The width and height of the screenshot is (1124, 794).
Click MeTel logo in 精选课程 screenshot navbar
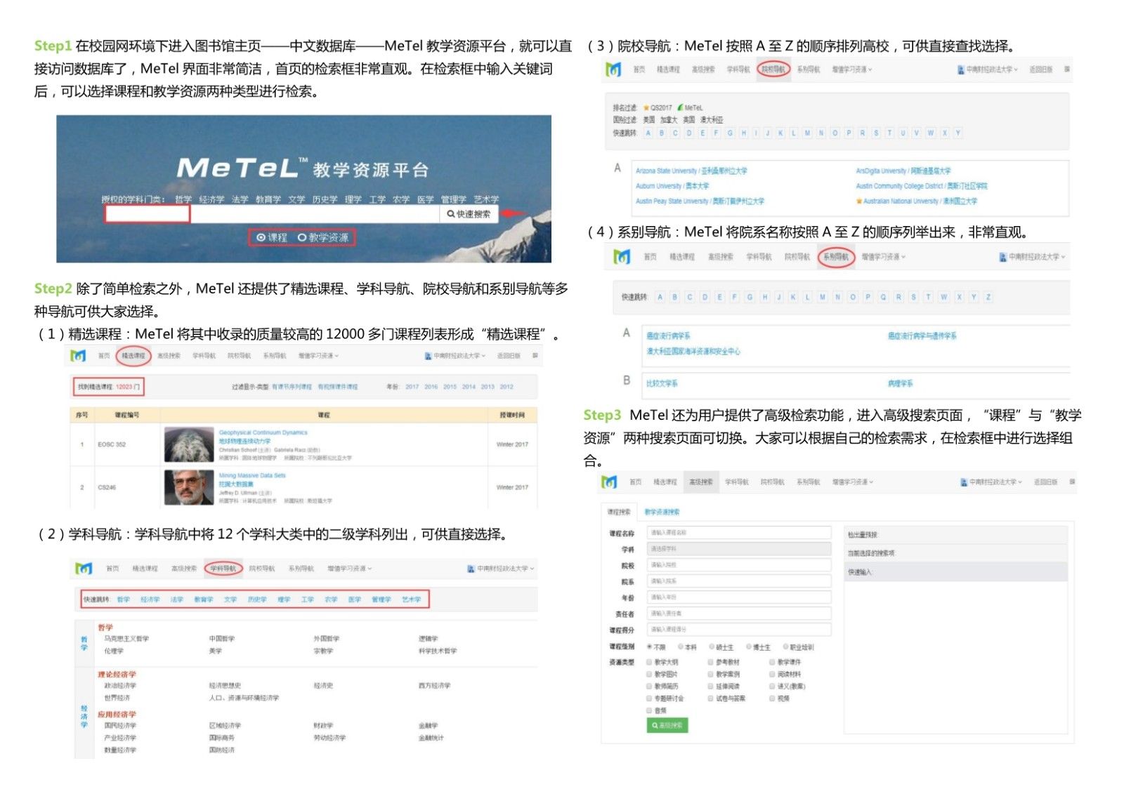tap(78, 356)
